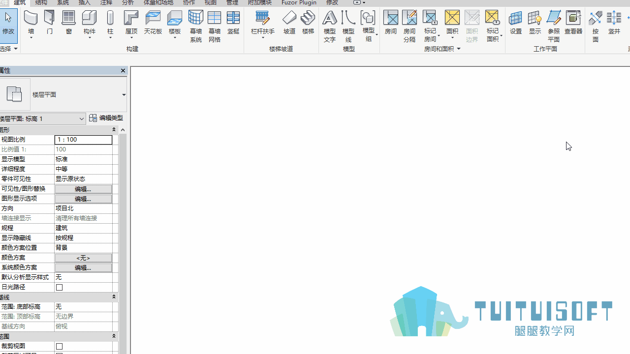The width and height of the screenshot is (630, 354).
Task: Switch to the 结构 ribbon tab
Action: pyautogui.click(x=41, y=3)
